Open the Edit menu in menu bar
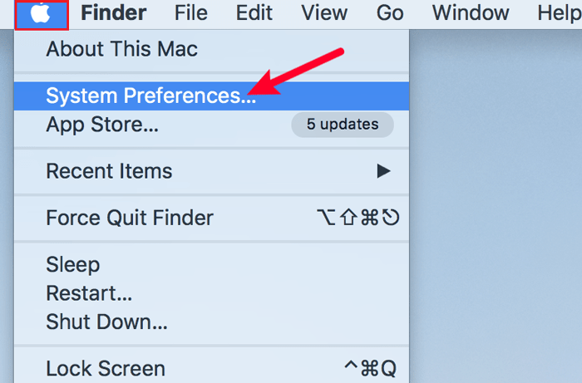The image size is (582, 383). (x=254, y=13)
